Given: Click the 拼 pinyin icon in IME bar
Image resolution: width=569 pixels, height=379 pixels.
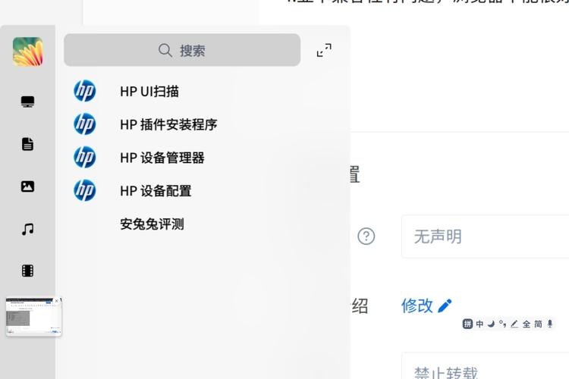Looking at the screenshot, I should tap(468, 324).
